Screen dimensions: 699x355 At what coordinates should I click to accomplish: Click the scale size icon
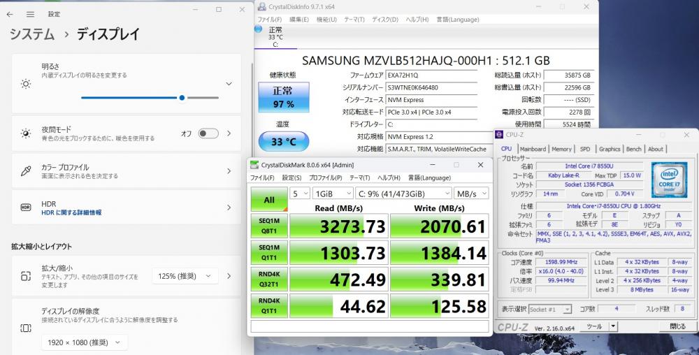pyautogui.click(x=26, y=276)
